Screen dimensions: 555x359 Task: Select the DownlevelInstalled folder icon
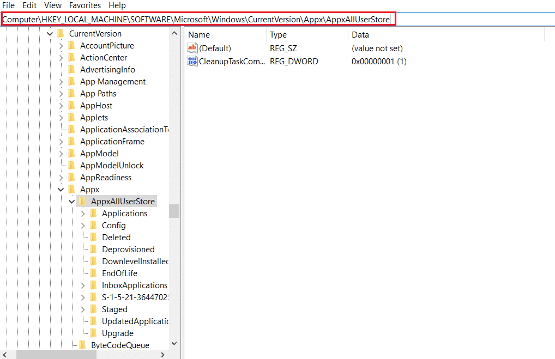click(x=94, y=261)
